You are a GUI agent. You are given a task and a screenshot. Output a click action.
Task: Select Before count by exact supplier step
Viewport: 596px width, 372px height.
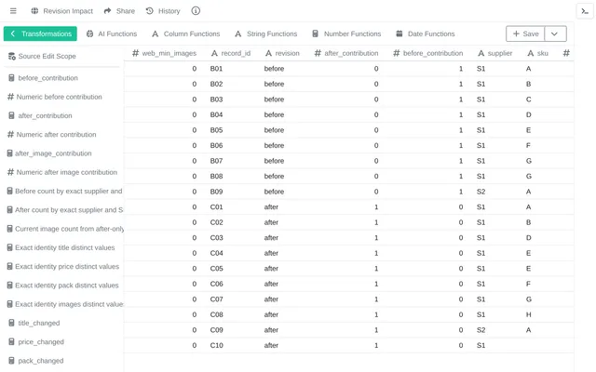[64, 191]
